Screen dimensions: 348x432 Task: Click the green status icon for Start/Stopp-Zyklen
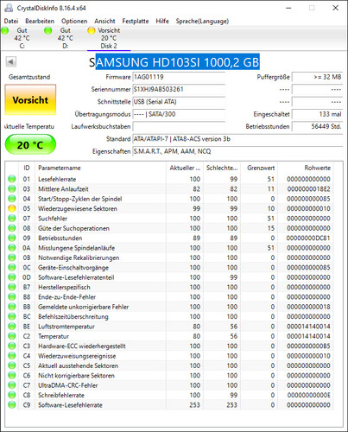point(12,199)
